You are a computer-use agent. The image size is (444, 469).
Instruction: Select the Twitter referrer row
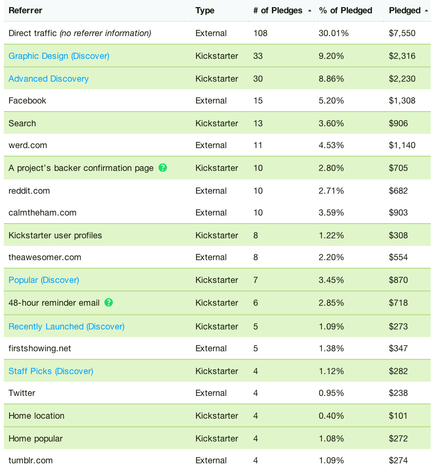(22, 393)
